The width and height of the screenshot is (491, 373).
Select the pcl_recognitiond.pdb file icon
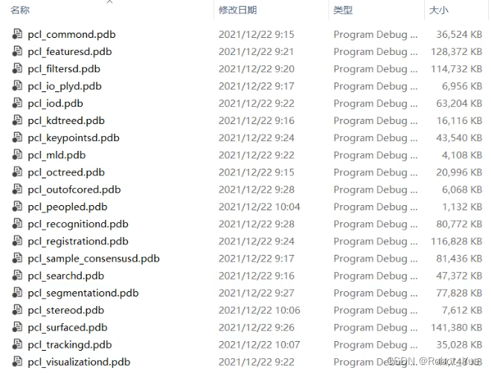coord(17,224)
